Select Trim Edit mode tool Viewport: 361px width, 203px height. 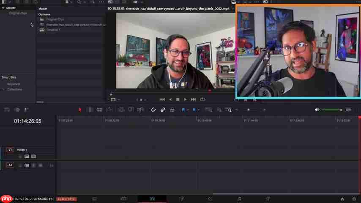point(90,110)
